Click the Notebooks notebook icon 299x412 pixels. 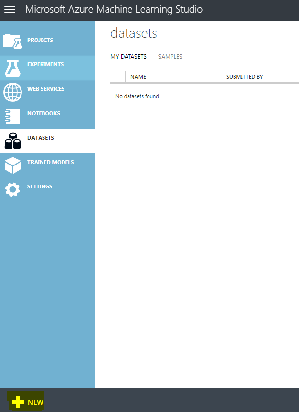[13, 116]
